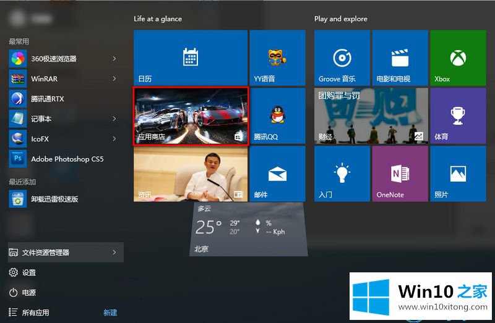Open the 邮件 mail tile
This screenshot has height=323, width=495.
tap(277, 174)
